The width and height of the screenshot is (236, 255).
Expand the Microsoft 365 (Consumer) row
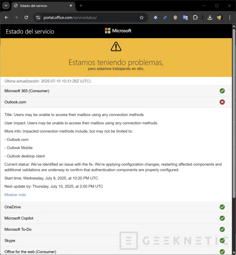(x=116, y=91)
